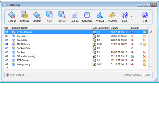Select the RTP-Server row
This screenshot has height=118, width=159.
(76, 60)
